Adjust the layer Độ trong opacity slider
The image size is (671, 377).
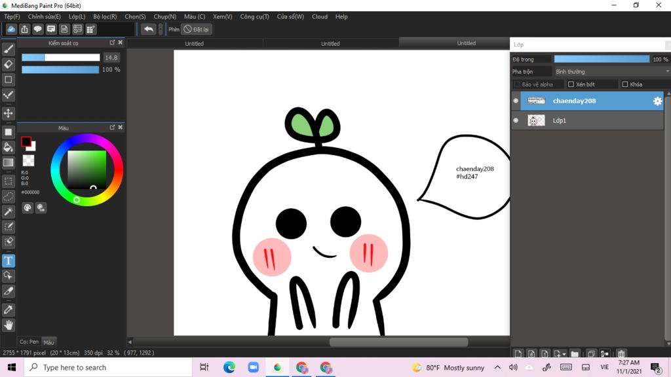(602, 59)
